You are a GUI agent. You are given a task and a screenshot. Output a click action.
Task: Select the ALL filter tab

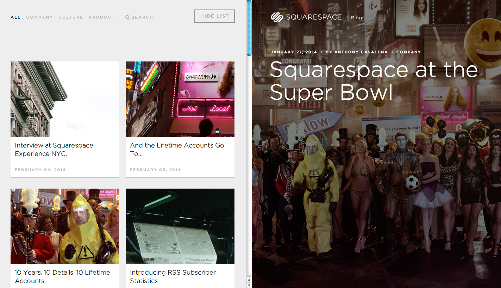[15, 17]
